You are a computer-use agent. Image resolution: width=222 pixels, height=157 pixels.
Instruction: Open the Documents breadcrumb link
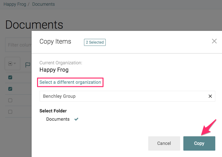43,4
